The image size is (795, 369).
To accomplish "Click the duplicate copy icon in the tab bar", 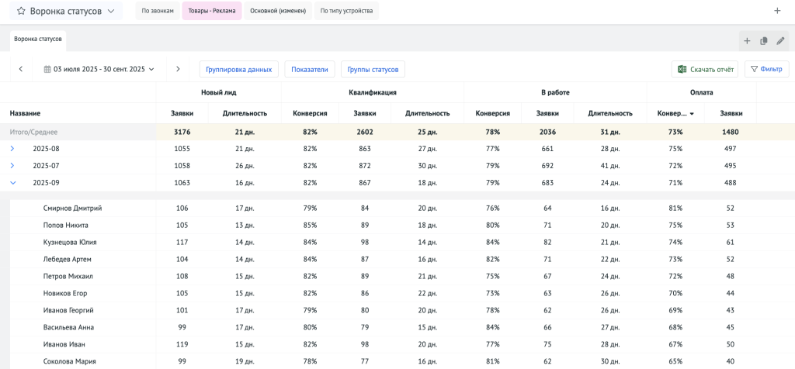I will tap(764, 41).
